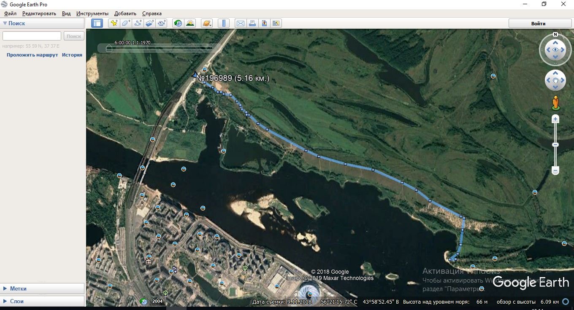Expand the Слои panel
This screenshot has height=310, width=574.
point(16,301)
